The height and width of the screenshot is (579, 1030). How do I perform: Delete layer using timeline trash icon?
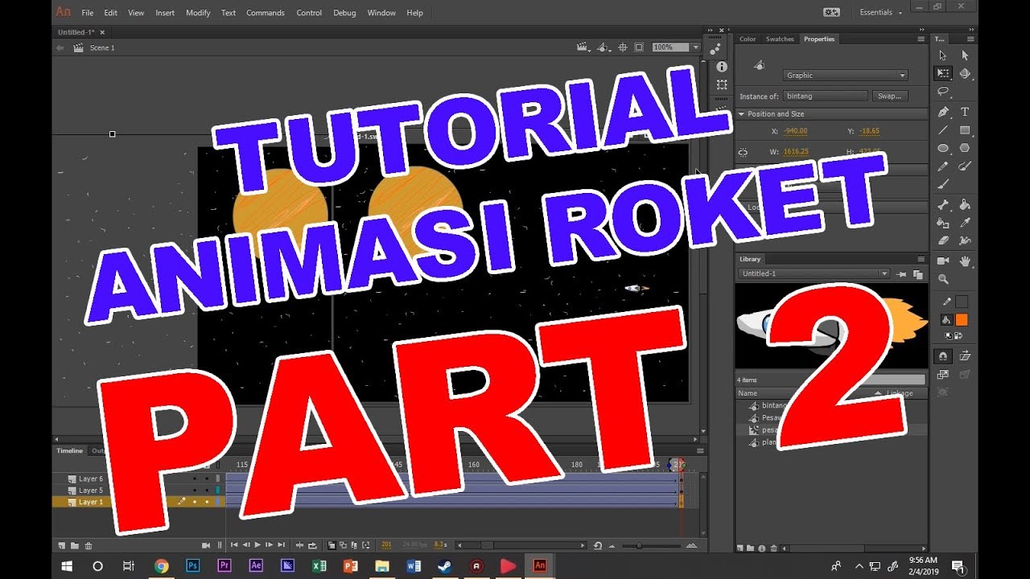pyautogui.click(x=89, y=545)
